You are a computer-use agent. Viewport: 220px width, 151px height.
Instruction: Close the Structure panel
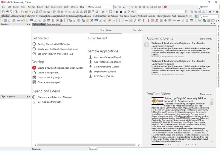pos(29,24)
